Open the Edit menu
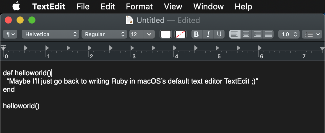Image resolution: width=325 pixels, height=133 pixels. tap(108, 6)
